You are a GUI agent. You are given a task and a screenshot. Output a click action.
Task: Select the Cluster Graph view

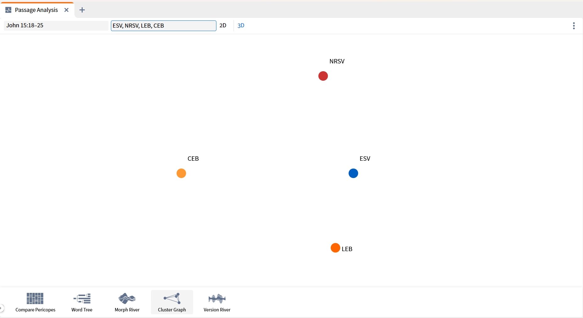tap(172, 302)
